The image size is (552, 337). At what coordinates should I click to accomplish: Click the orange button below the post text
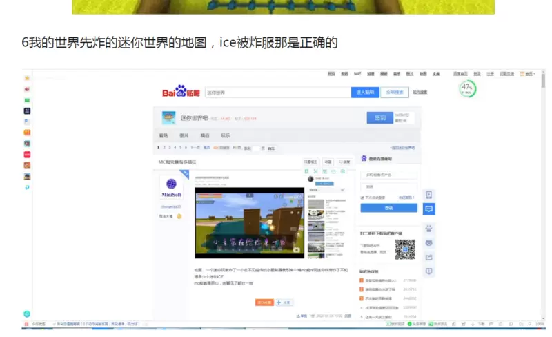tap(264, 302)
